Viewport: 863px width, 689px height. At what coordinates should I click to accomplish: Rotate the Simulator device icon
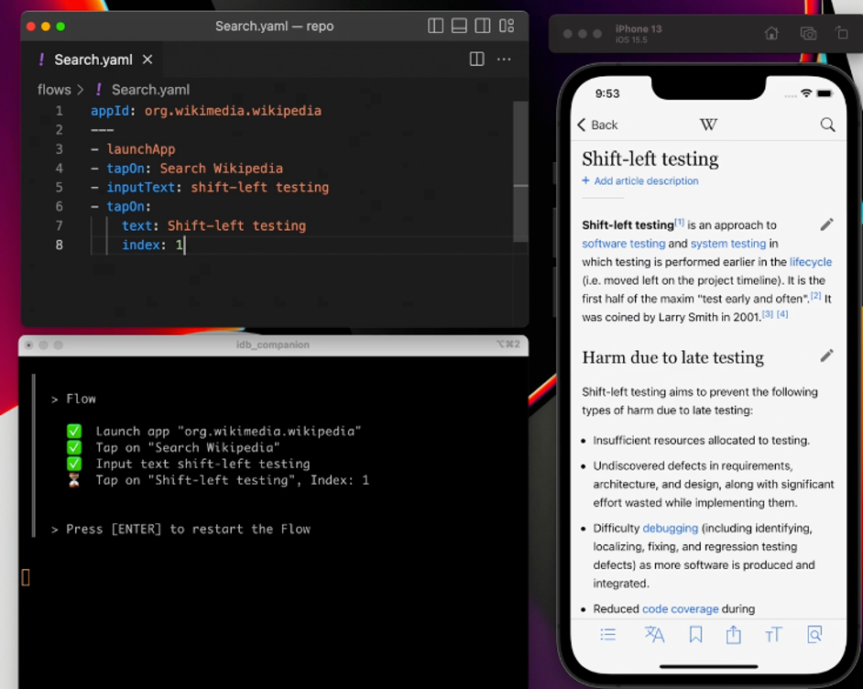point(842,34)
